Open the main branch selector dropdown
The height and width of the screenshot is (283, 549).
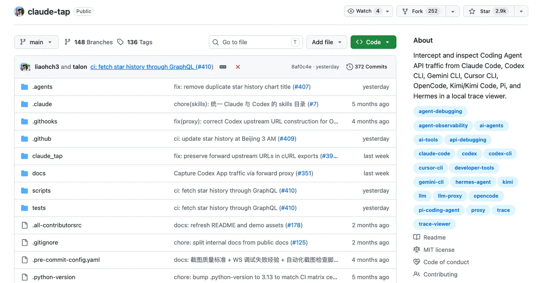[36, 42]
